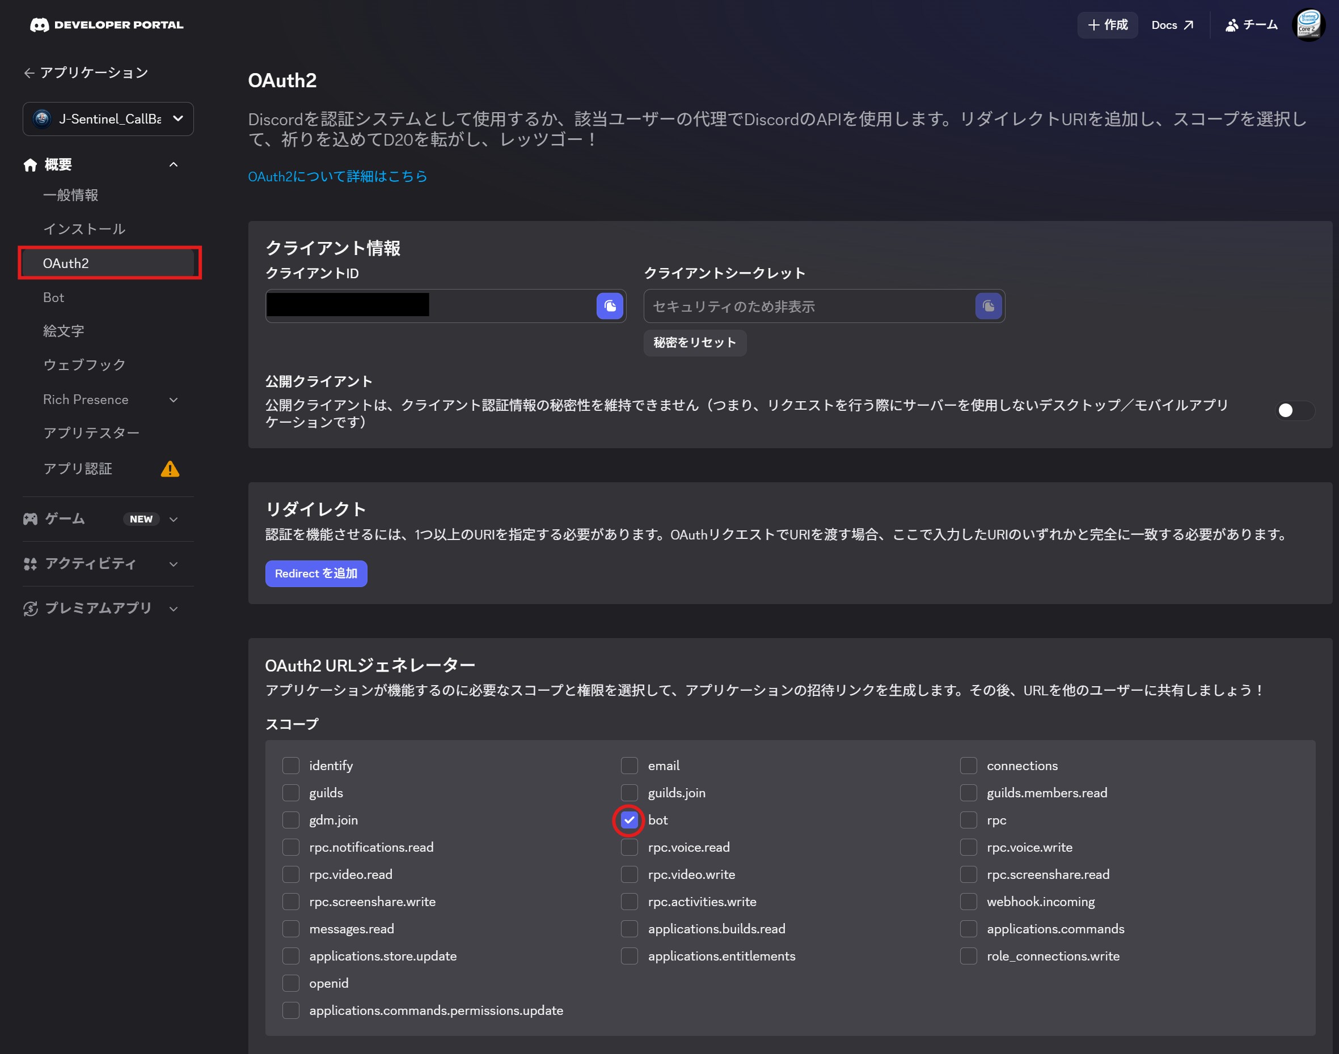Open the 絵文字 page
The width and height of the screenshot is (1339, 1054).
pyautogui.click(x=63, y=331)
